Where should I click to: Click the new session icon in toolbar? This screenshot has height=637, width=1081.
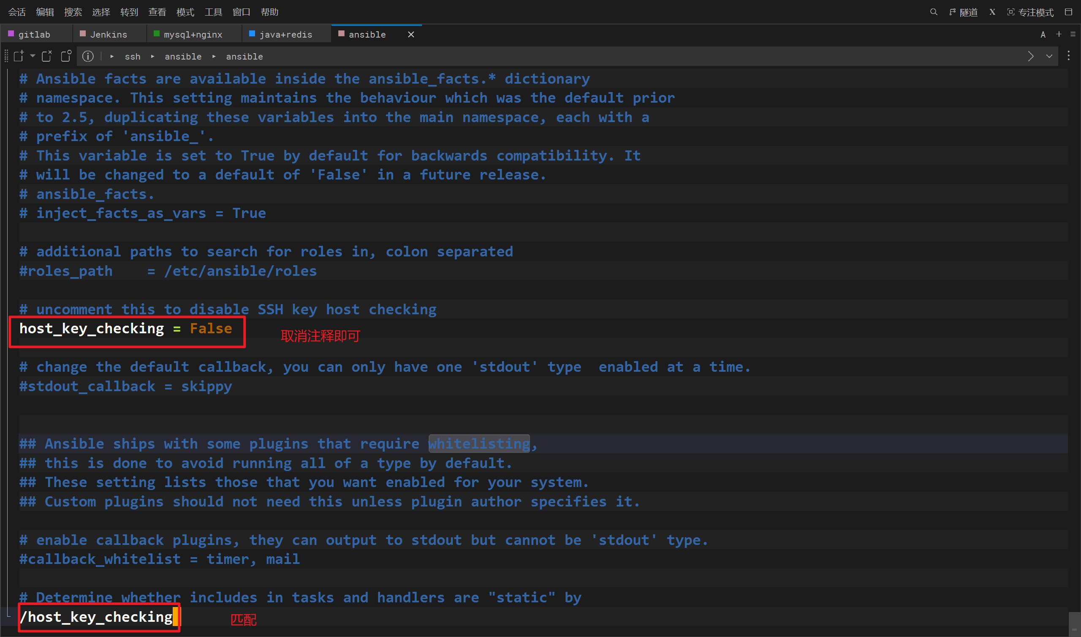pyautogui.click(x=19, y=56)
